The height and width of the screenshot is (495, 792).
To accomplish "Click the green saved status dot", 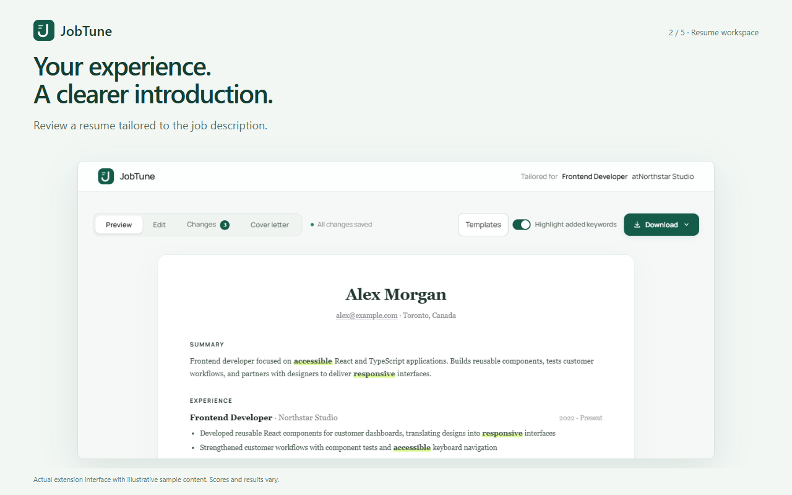I will pyautogui.click(x=312, y=225).
